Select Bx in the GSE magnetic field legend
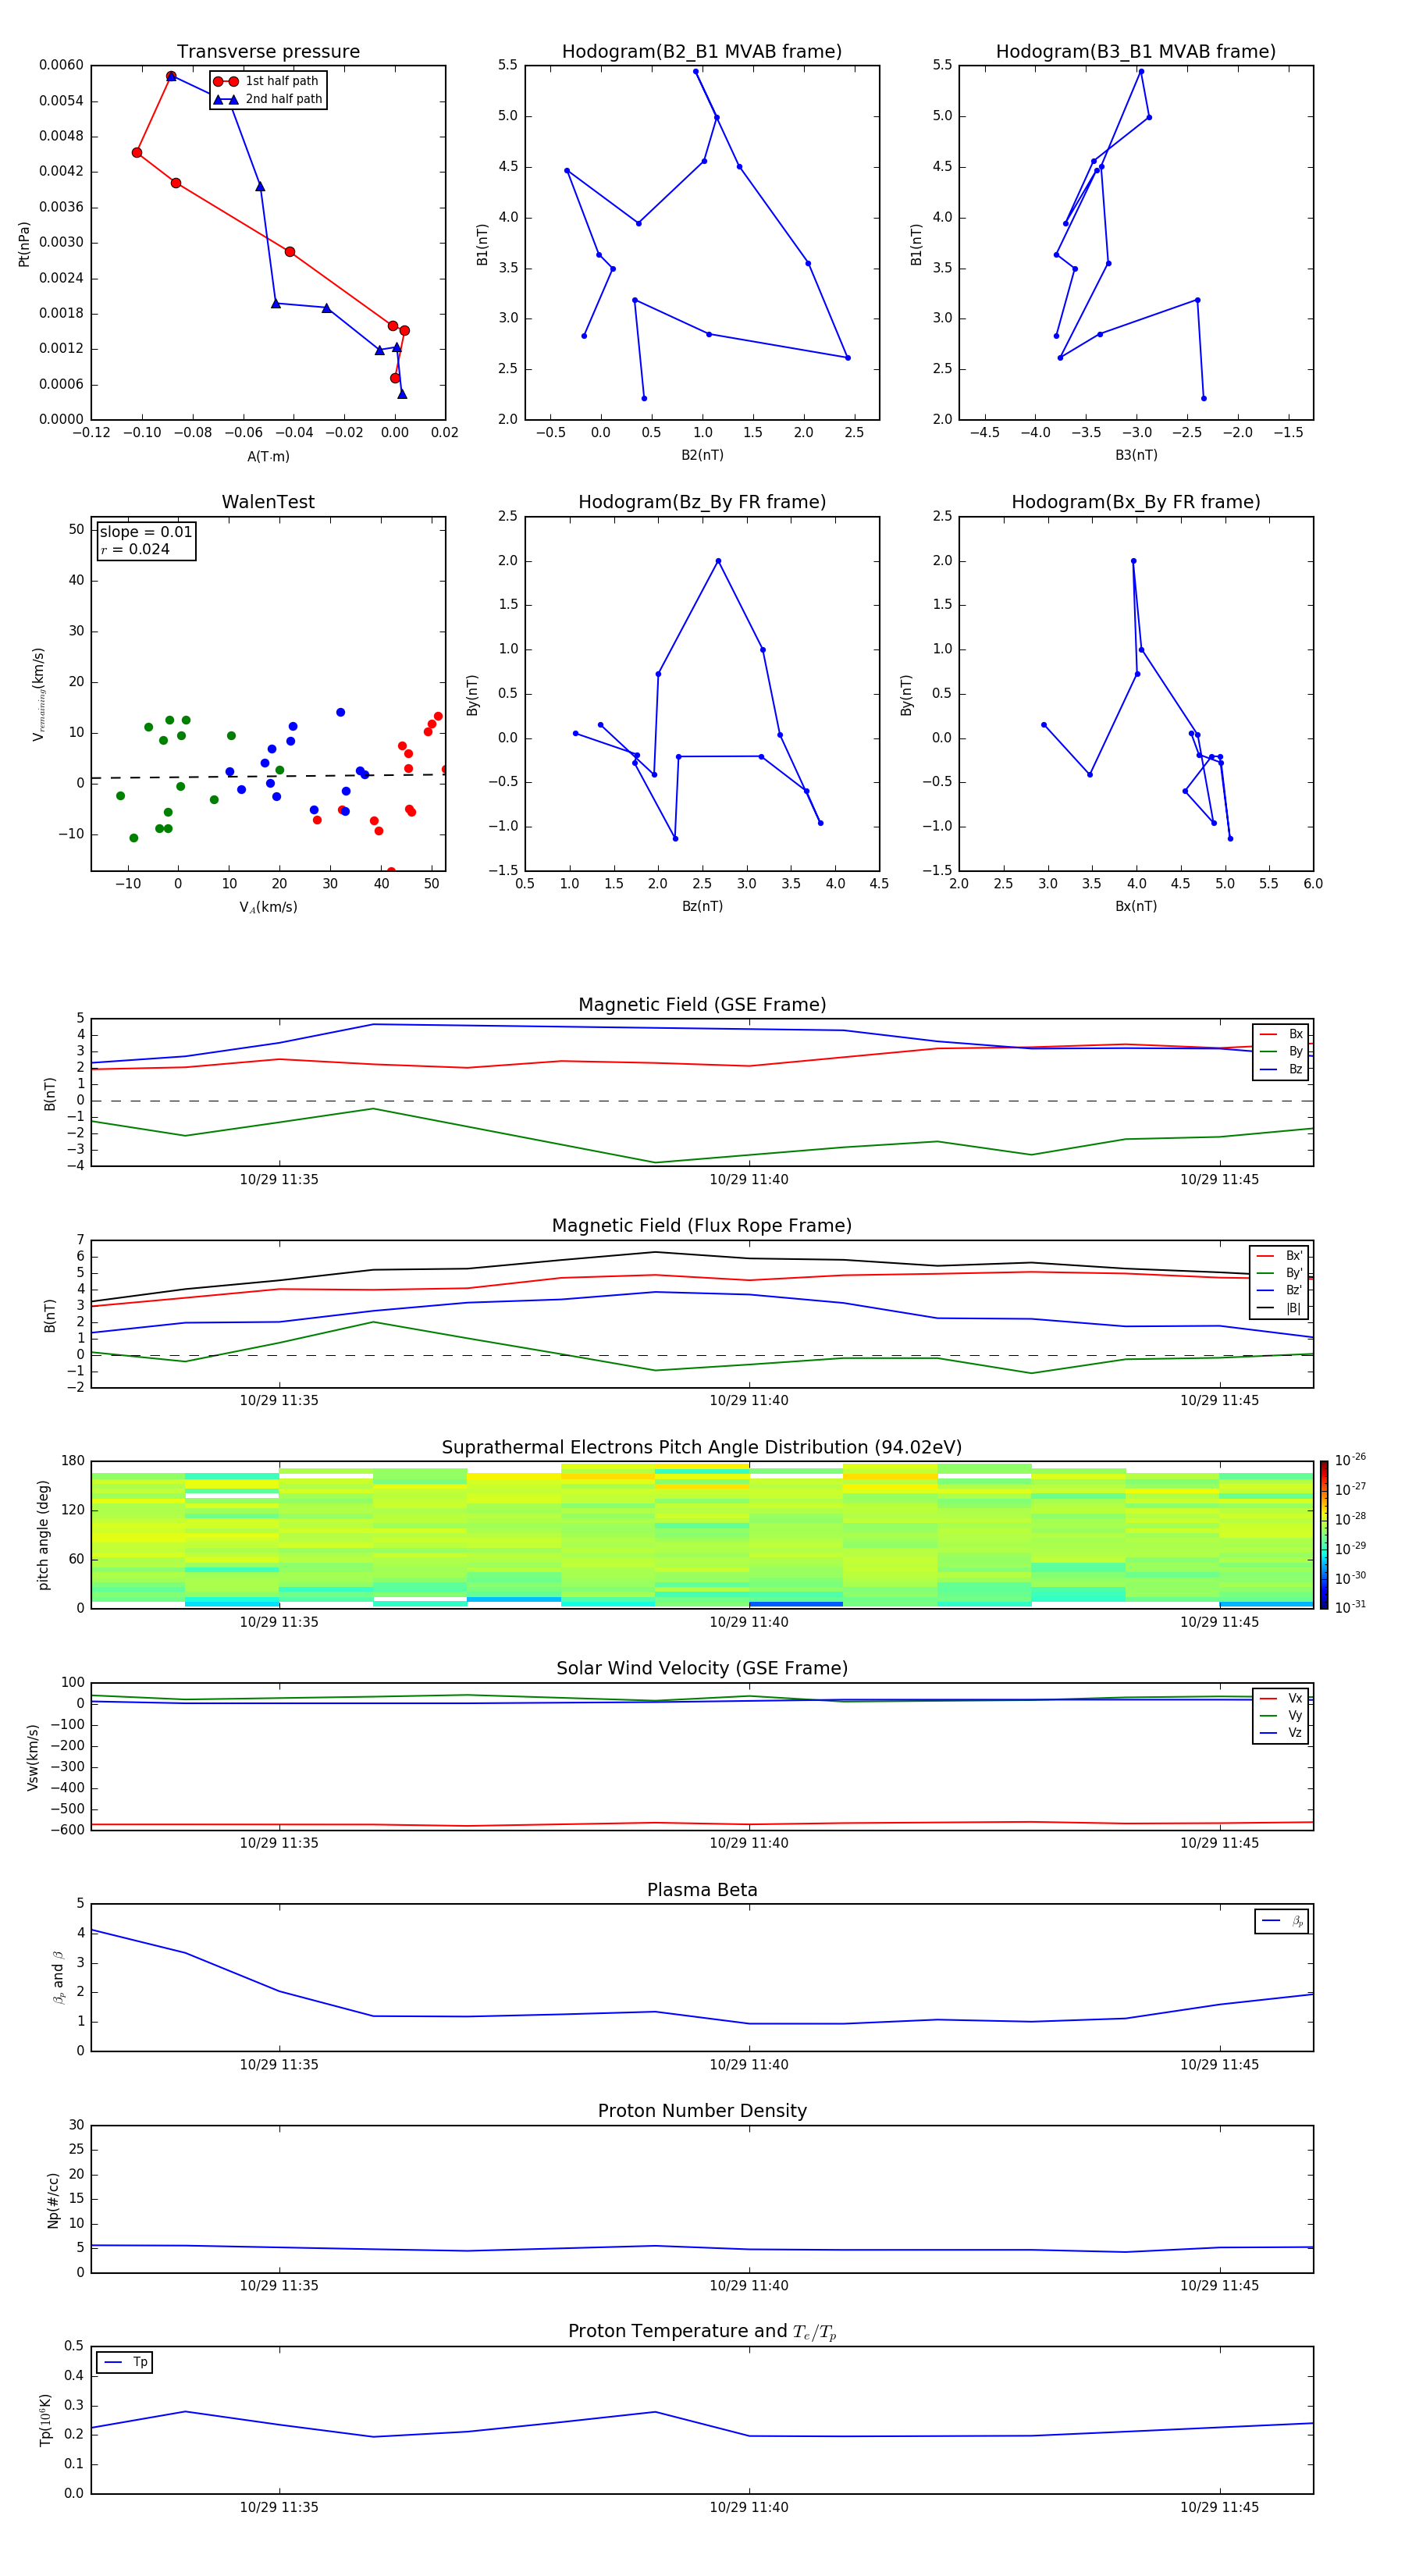This screenshot has width=1405, height=2576. point(1281,1034)
